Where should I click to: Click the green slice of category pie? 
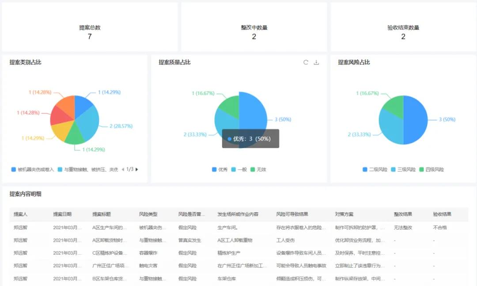click(x=75, y=136)
